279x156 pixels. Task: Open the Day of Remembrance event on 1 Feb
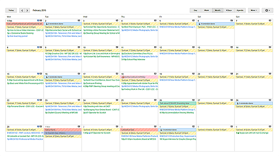click(x=24, y=24)
